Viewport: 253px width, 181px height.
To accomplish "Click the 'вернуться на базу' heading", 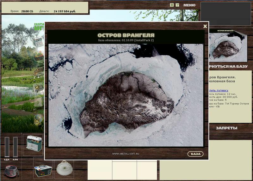I will [228, 66].
